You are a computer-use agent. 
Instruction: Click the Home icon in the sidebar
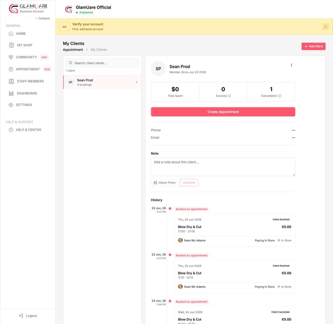tap(11, 34)
